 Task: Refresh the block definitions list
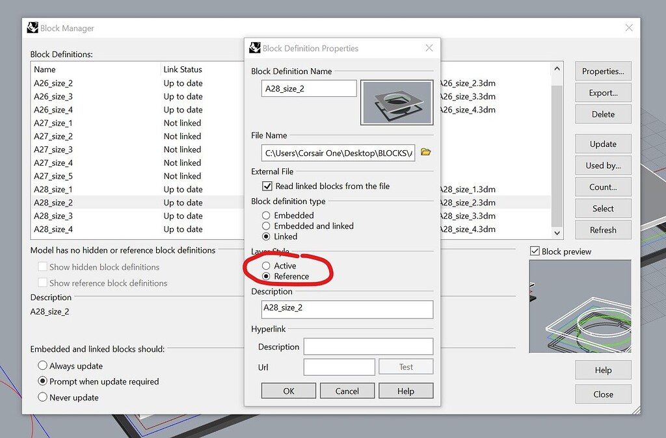tap(602, 229)
